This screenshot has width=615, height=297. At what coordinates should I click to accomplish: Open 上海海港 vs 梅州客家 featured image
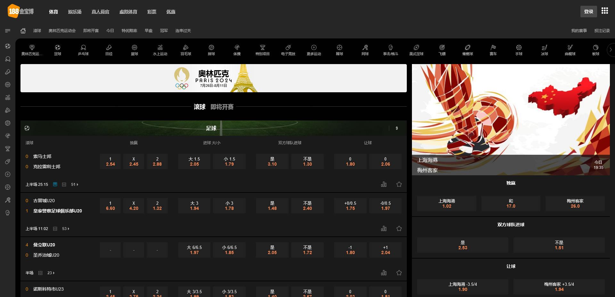tap(511, 120)
